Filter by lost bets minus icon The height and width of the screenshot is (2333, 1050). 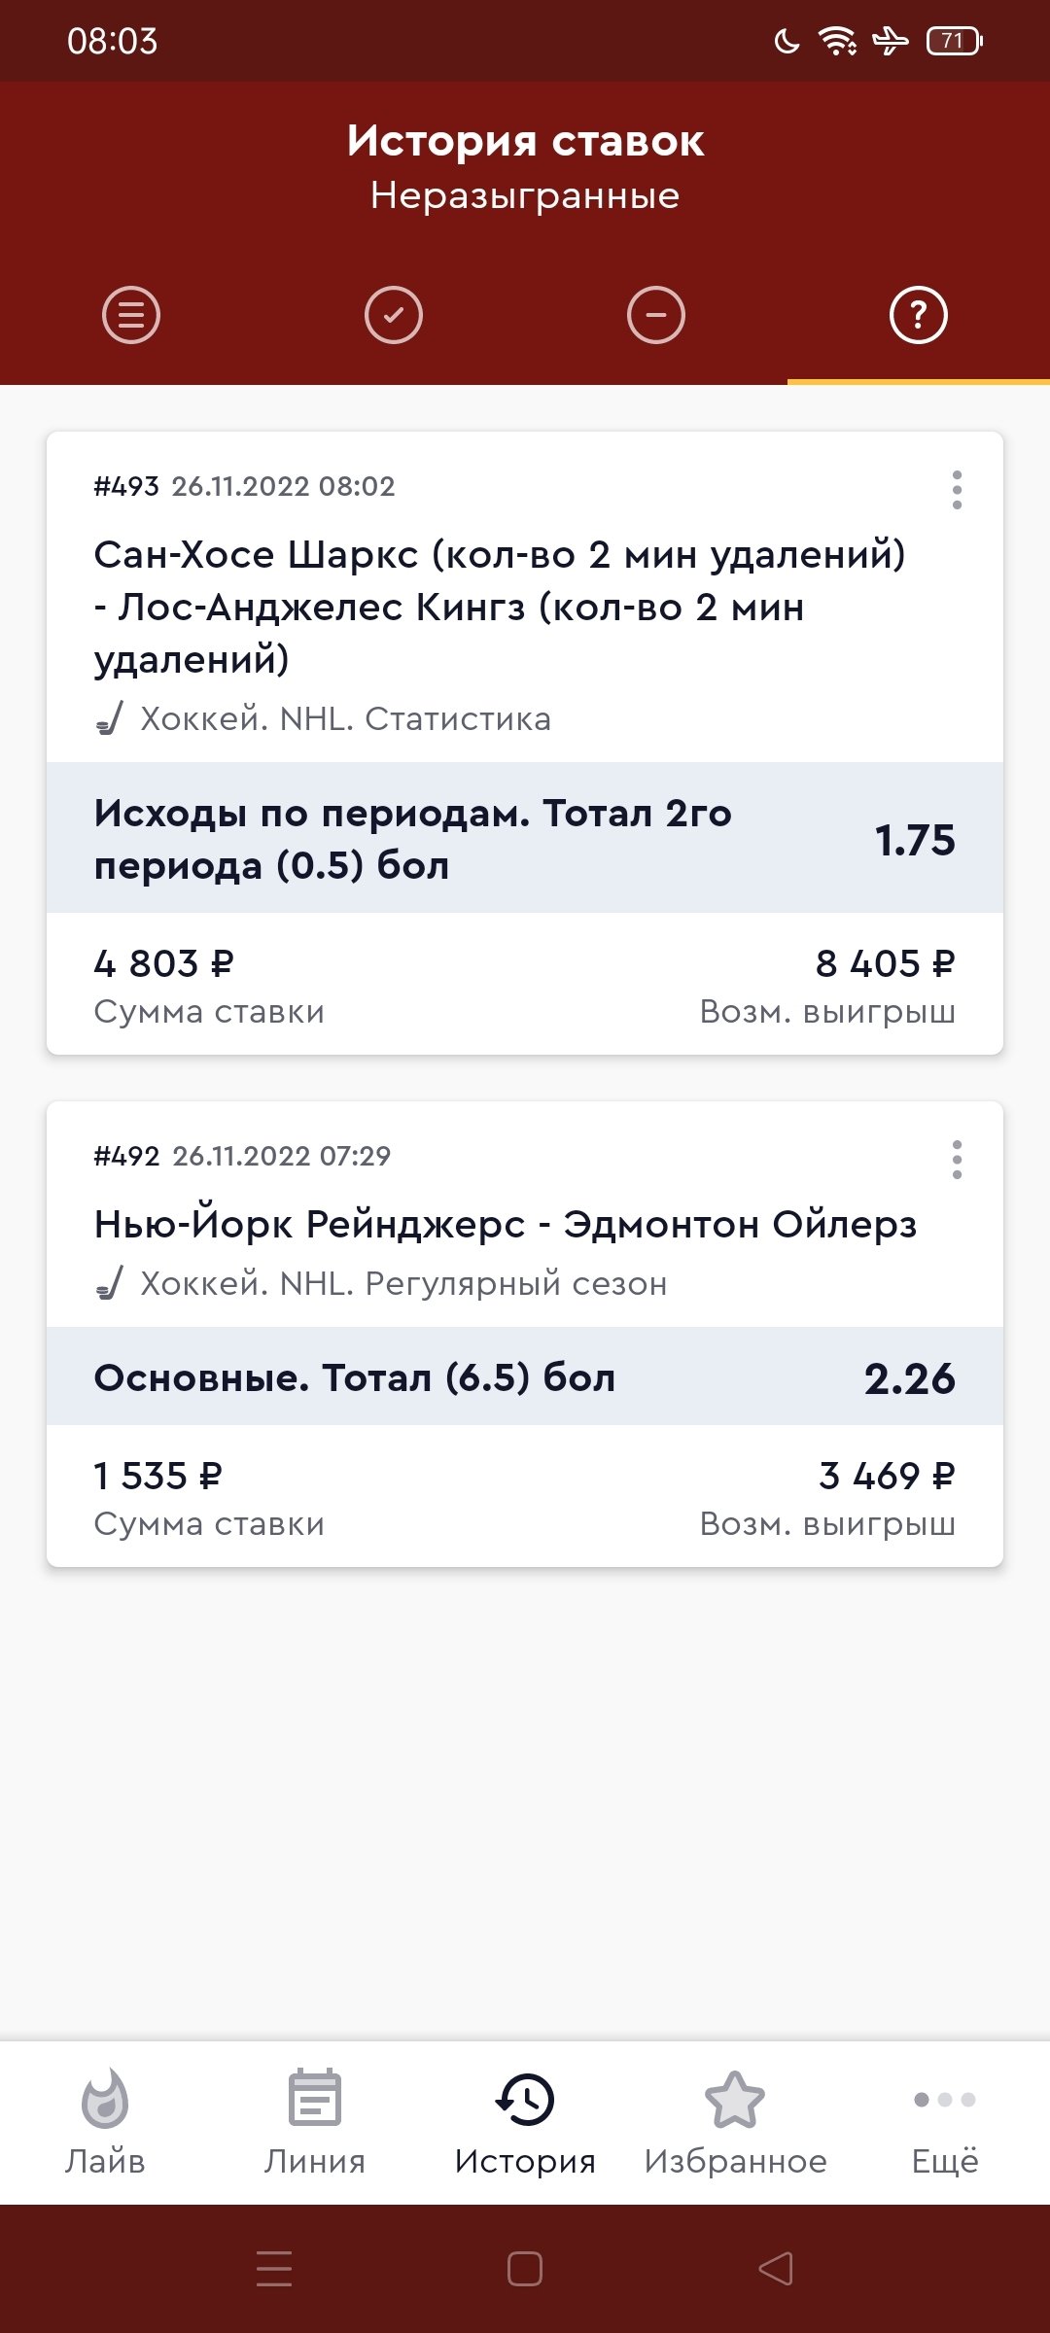(x=656, y=315)
